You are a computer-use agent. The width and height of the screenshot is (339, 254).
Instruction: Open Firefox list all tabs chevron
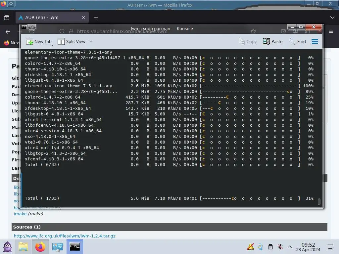coord(332,18)
